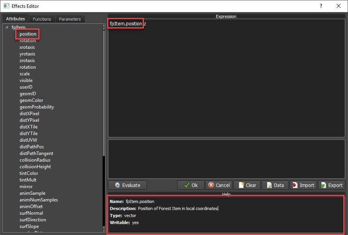The image size is (348, 235).
Task: Select the geomColor attribute
Action: click(31, 100)
